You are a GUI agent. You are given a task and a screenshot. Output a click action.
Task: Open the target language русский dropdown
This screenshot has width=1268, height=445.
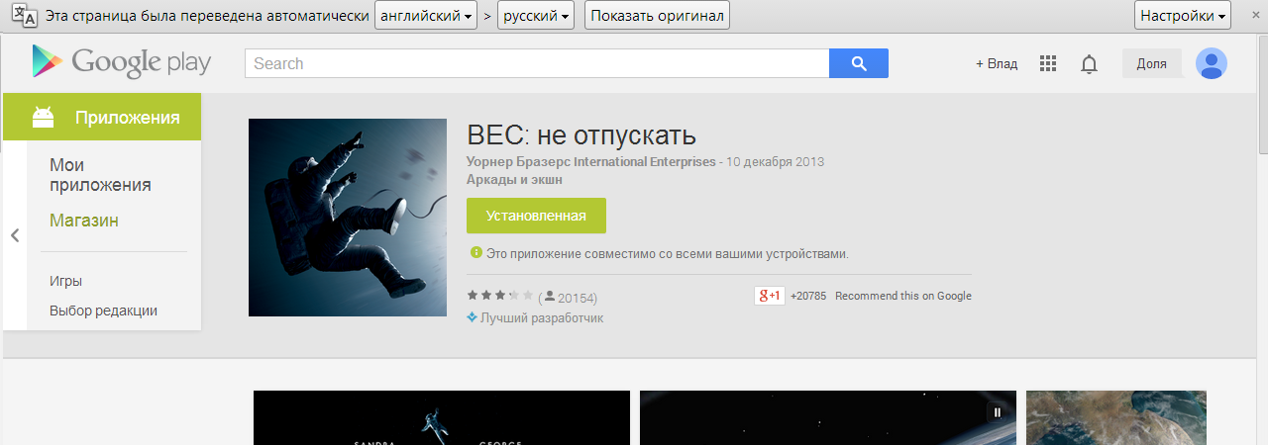[536, 16]
